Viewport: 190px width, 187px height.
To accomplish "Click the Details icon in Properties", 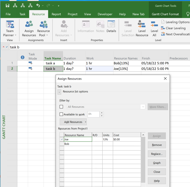I will pyautogui.click(x=111, y=27).
